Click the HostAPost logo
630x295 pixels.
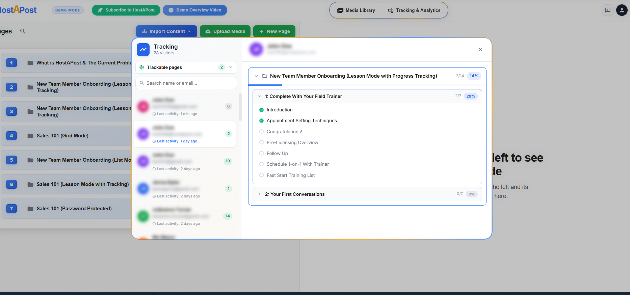tap(18, 10)
